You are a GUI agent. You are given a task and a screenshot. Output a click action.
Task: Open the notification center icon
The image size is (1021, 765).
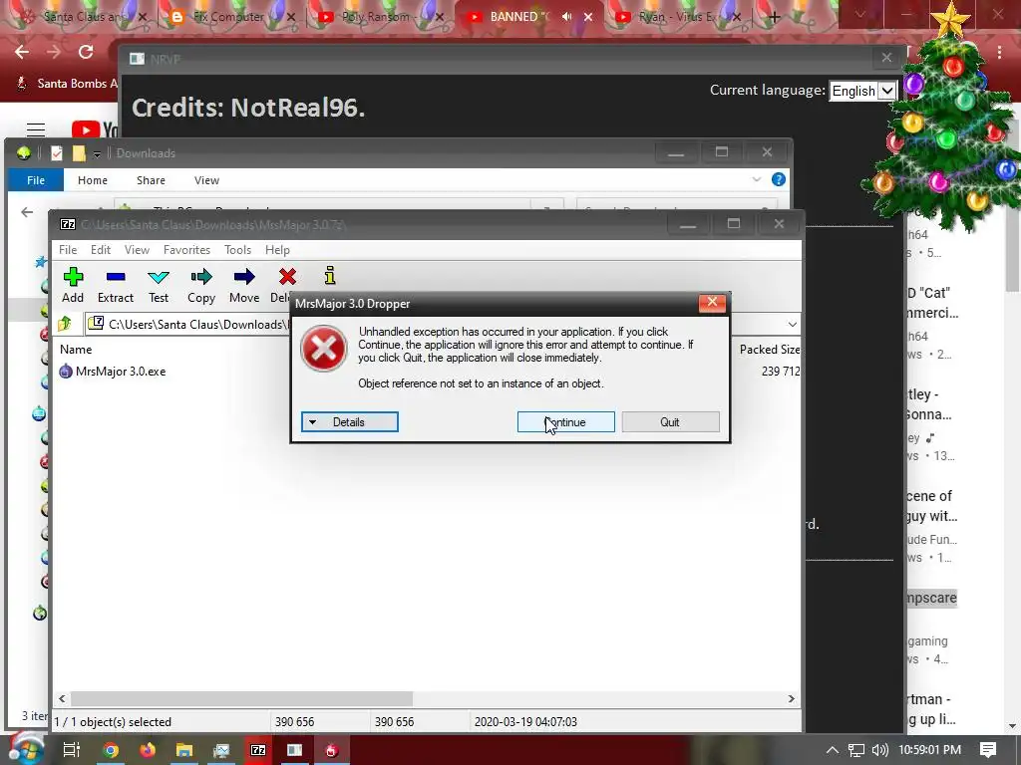(x=988, y=750)
